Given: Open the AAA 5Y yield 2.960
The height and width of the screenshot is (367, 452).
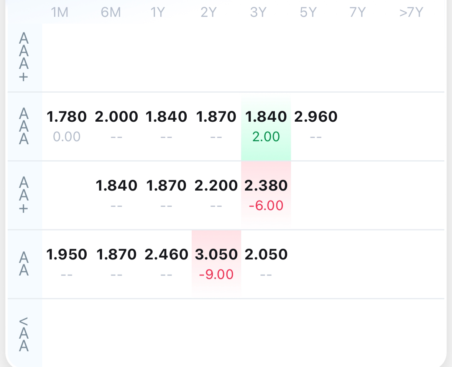Looking at the screenshot, I should coord(316,117).
